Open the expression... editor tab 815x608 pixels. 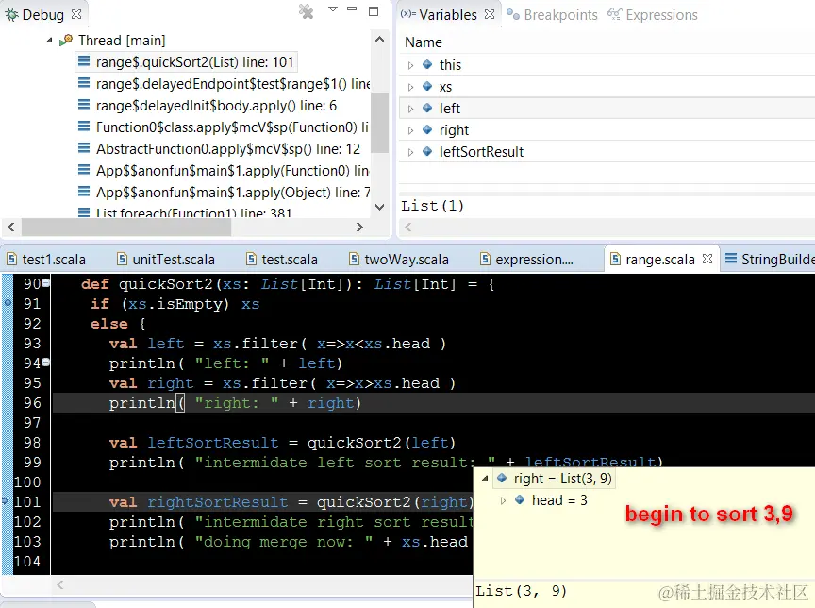tap(526, 259)
